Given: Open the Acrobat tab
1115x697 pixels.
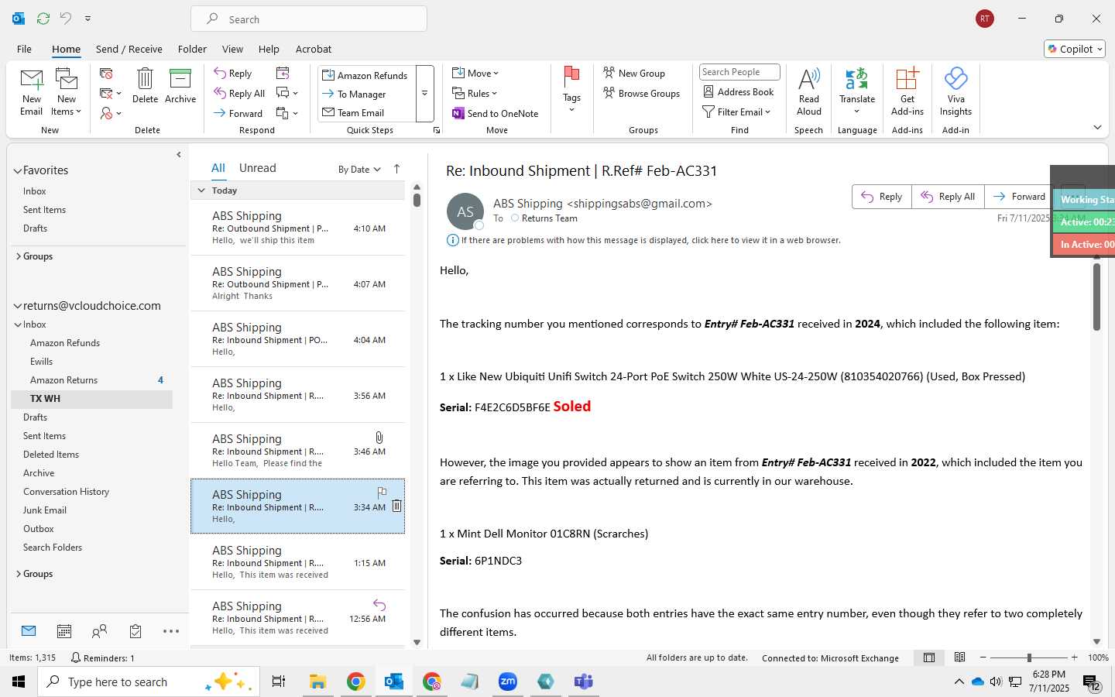Looking at the screenshot, I should [314, 49].
